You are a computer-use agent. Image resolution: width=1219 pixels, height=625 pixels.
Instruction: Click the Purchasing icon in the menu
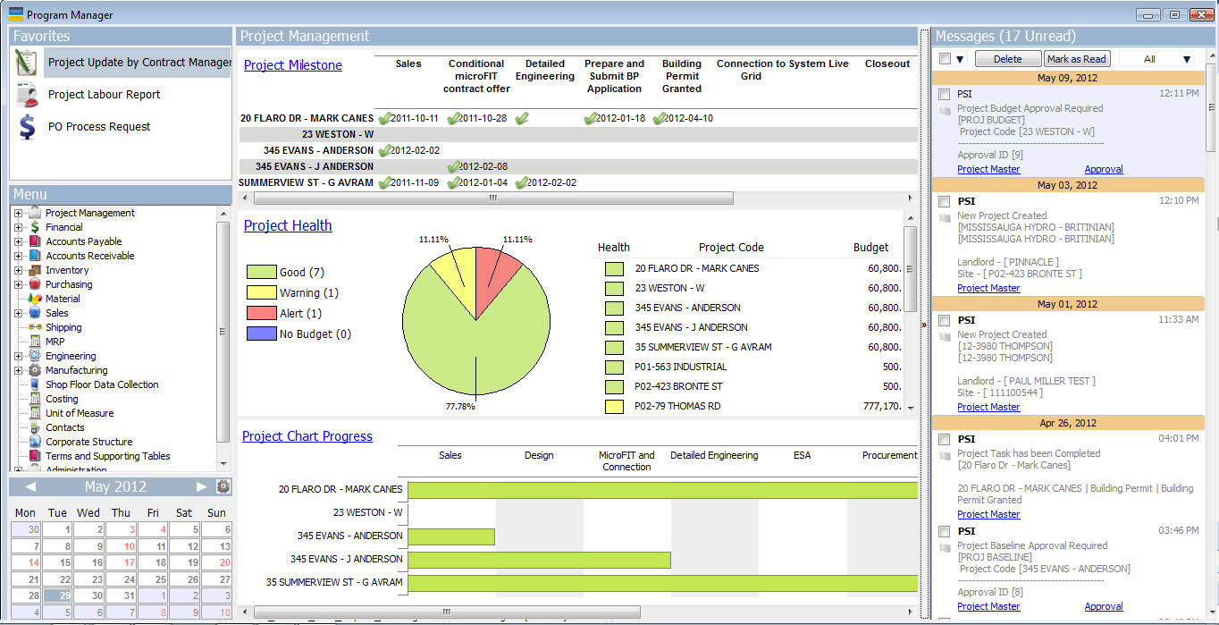click(34, 284)
